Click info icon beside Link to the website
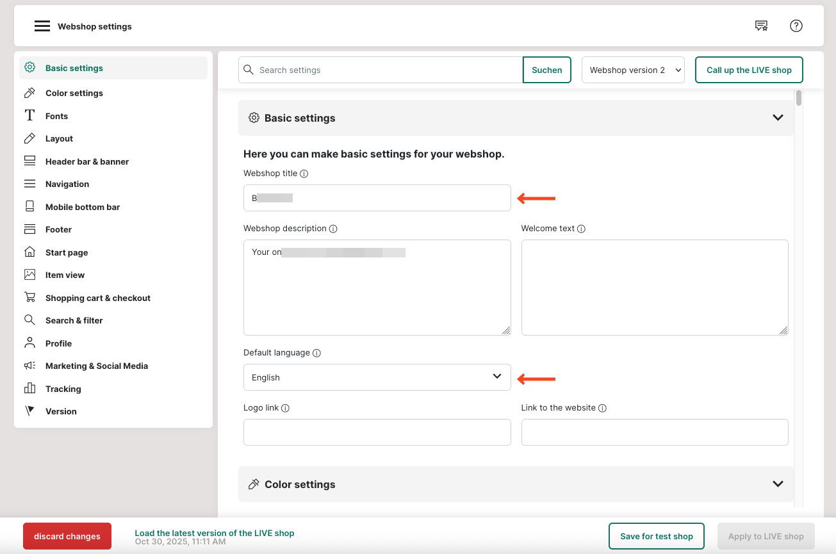 pyautogui.click(x=602, y=408)
